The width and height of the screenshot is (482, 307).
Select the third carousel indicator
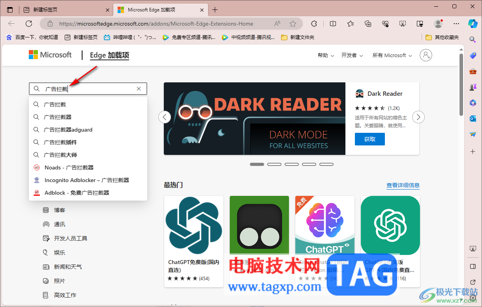(292, 164)
